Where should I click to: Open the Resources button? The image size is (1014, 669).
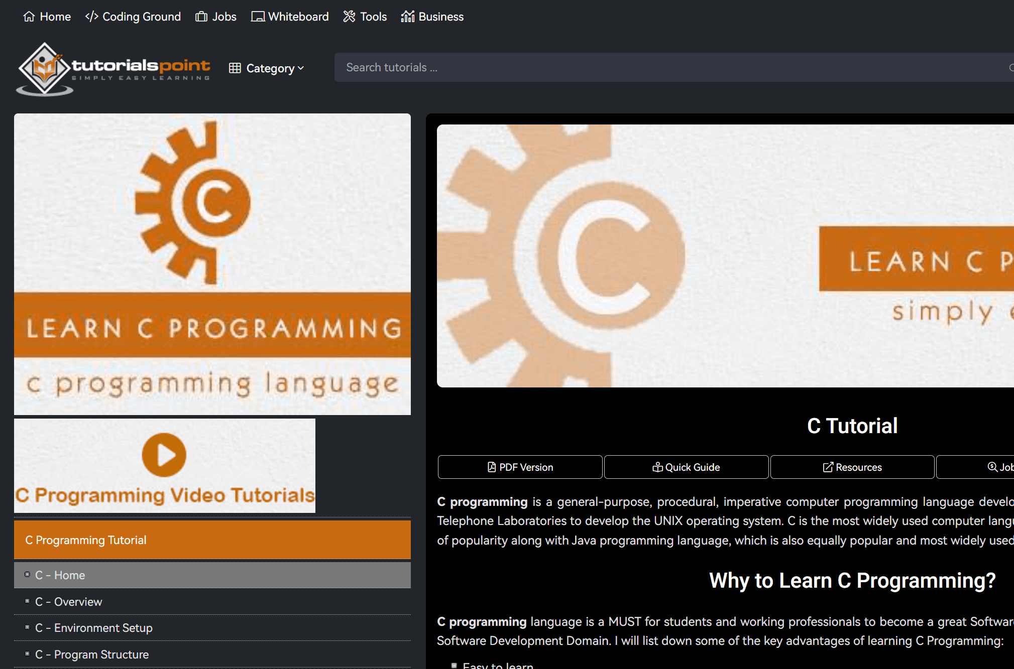(852, 467)
